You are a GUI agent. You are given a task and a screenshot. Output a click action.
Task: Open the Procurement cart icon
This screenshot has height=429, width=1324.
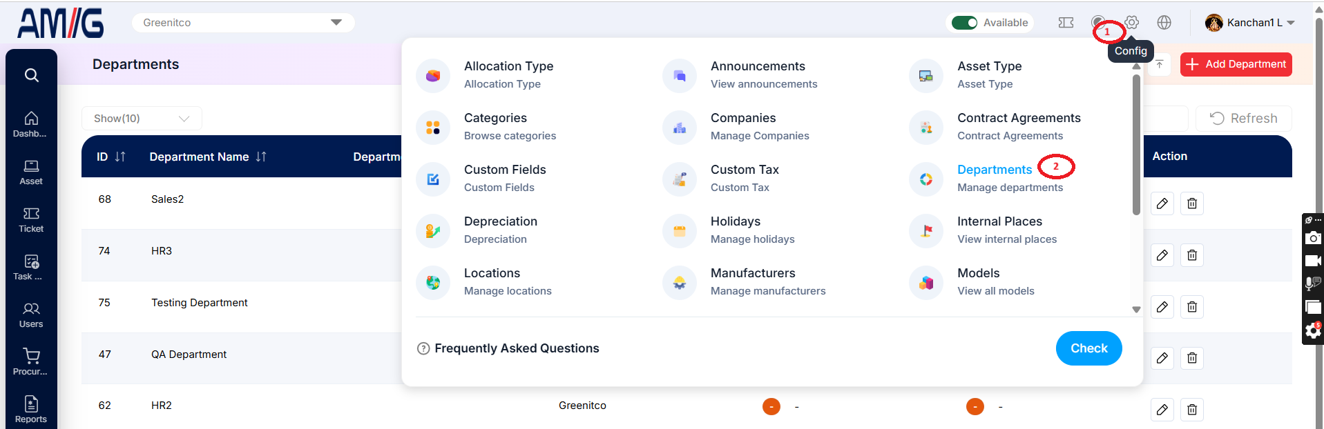(31, 362)
